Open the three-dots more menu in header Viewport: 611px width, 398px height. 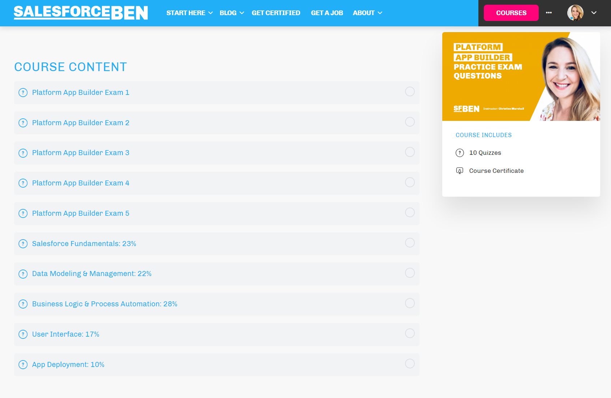[x=549, y=13]
